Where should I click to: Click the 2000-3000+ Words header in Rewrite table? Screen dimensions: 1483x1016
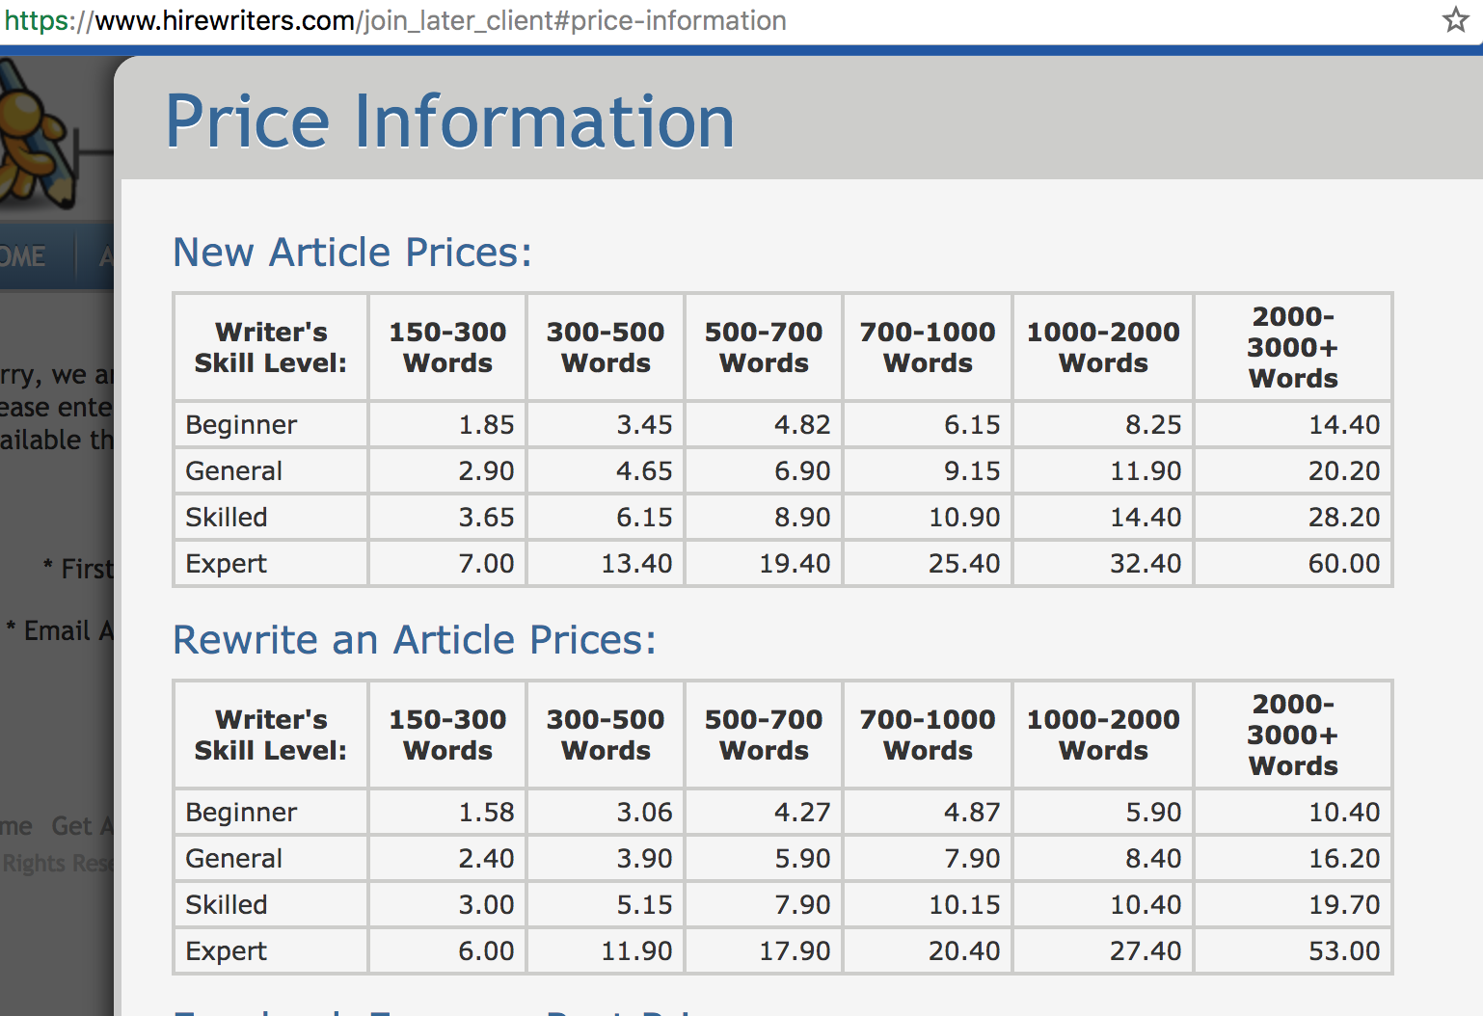[1293, 735]
